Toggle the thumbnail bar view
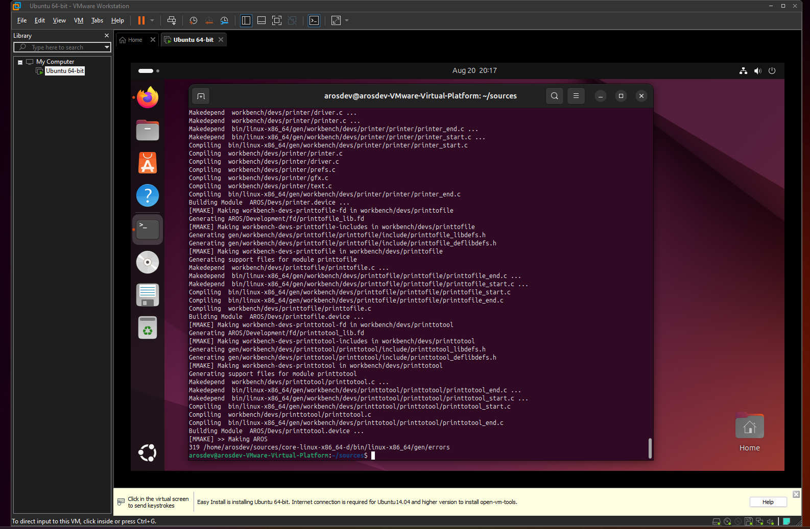The image size is (810, 529). point(261,20)
